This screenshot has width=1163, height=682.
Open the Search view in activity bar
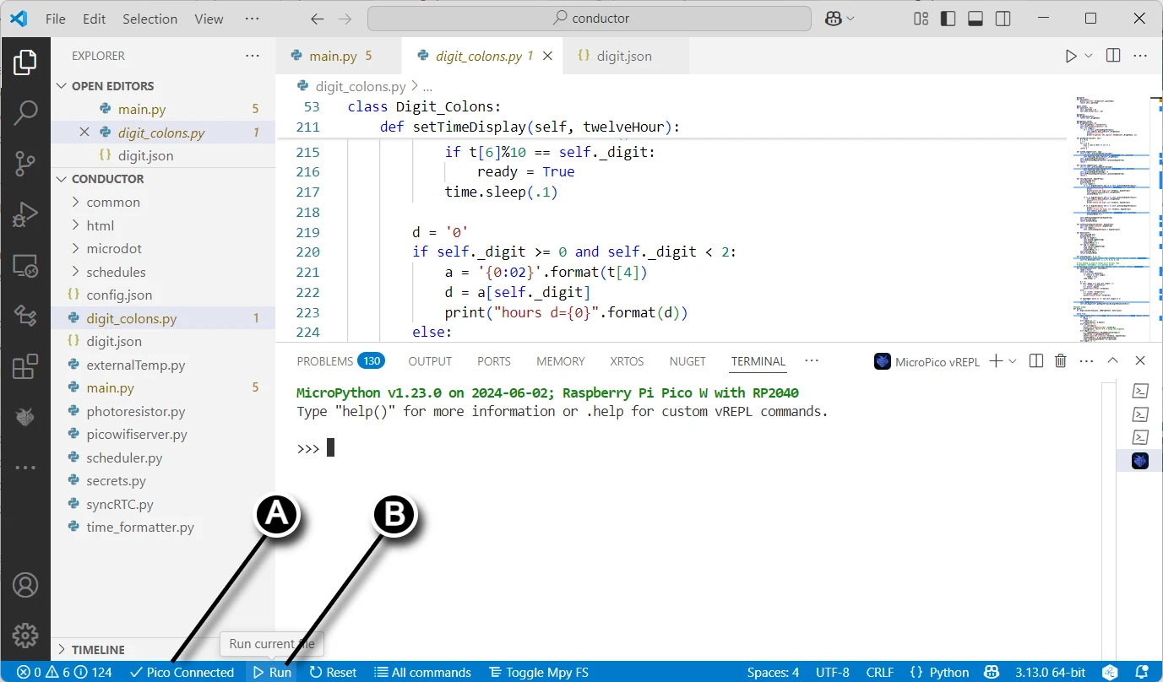[x=25, y=112]
